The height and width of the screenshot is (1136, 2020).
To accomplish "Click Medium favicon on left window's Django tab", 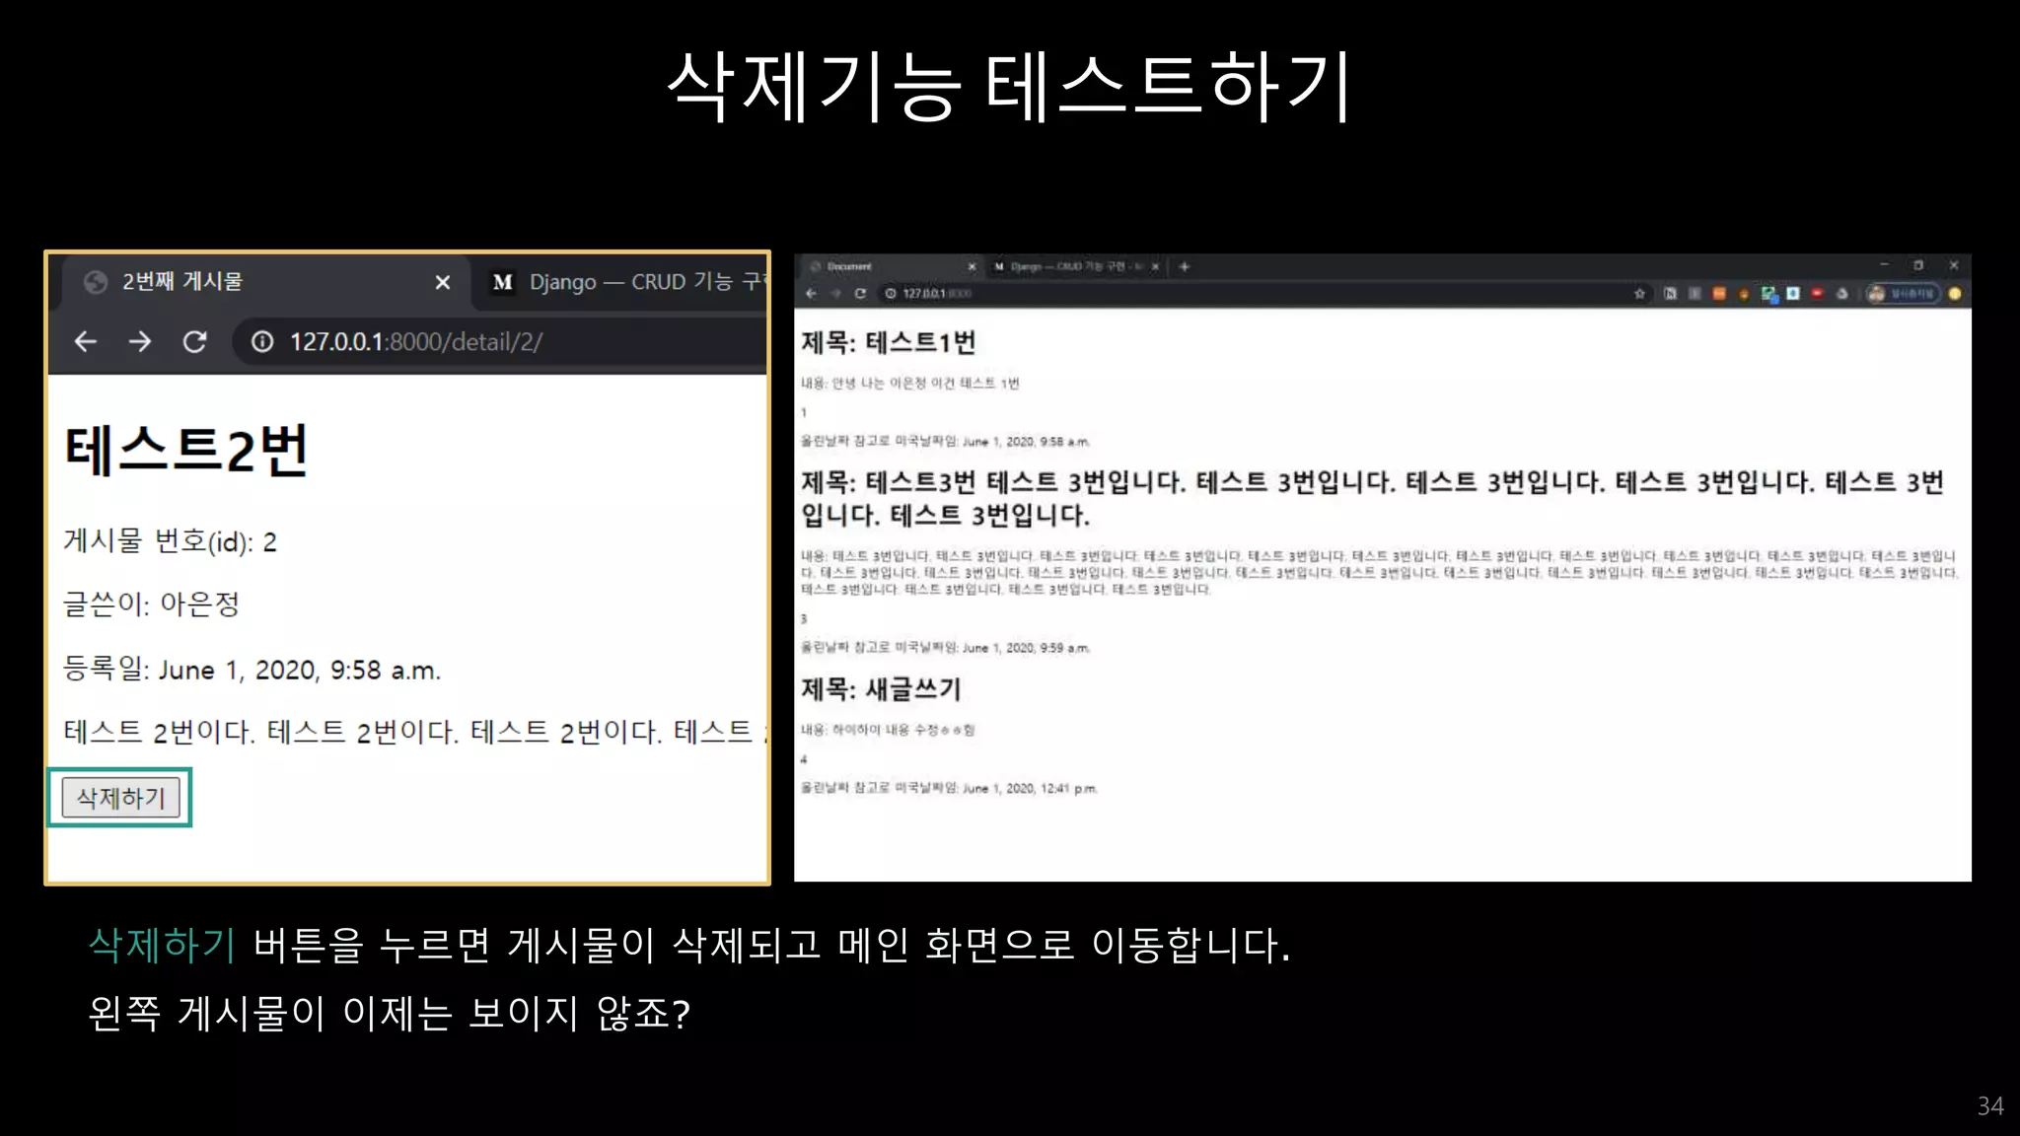I will [503, 282].
